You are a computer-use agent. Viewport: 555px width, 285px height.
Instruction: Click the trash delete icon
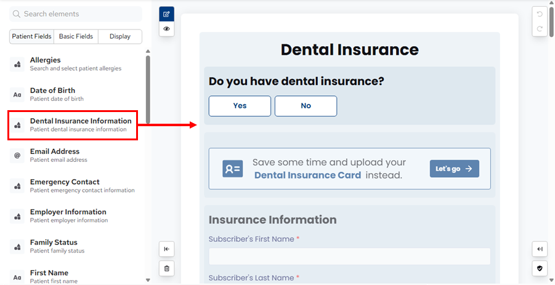166,268
